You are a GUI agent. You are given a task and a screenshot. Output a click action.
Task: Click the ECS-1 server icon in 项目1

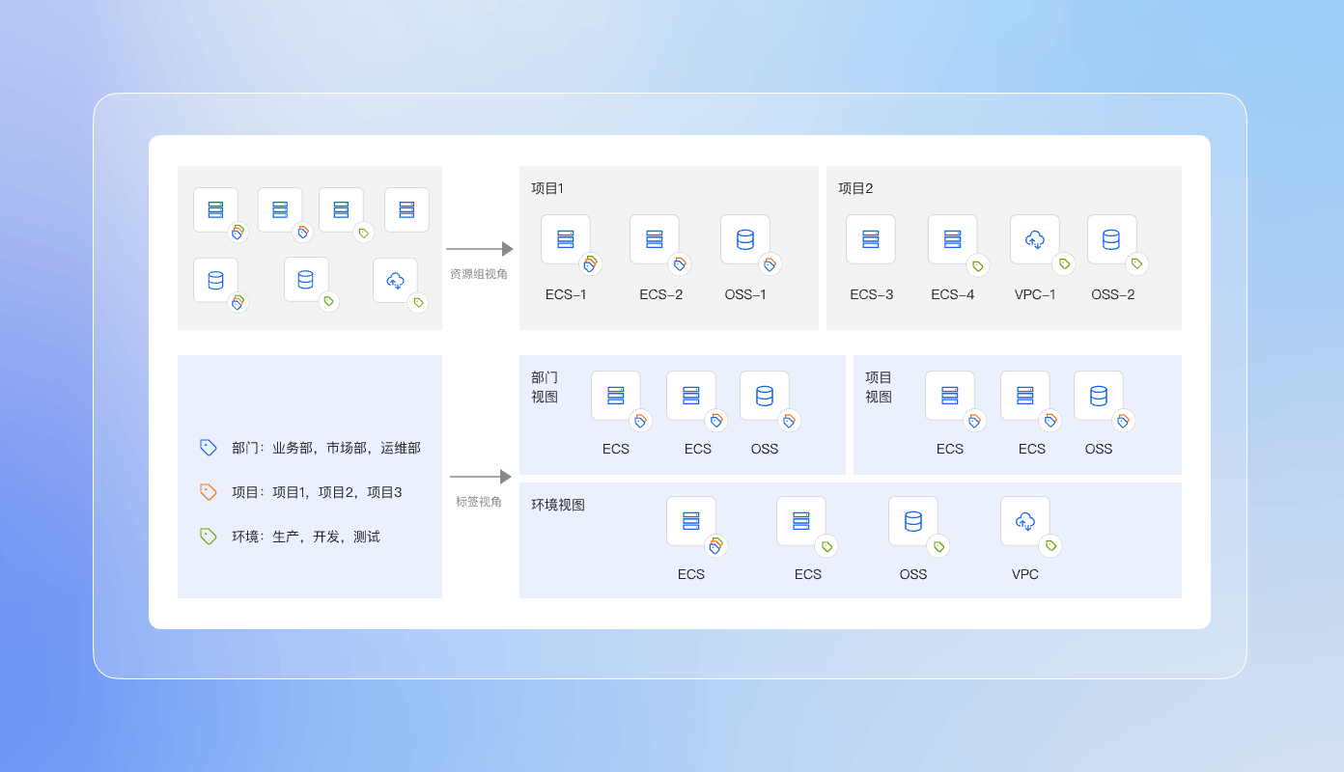566,239
